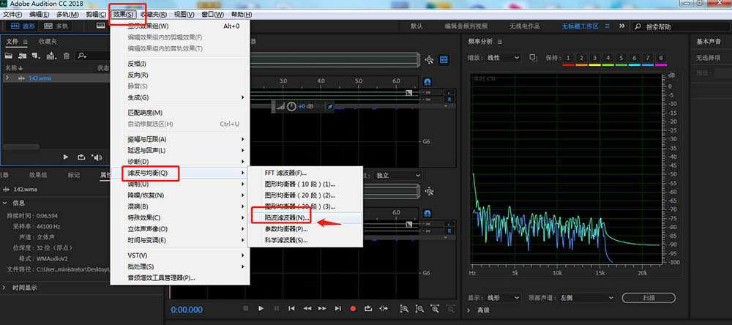The image size is (732, 325).
Task: Open the 文件(F) menu
Action: coord(12,15)
